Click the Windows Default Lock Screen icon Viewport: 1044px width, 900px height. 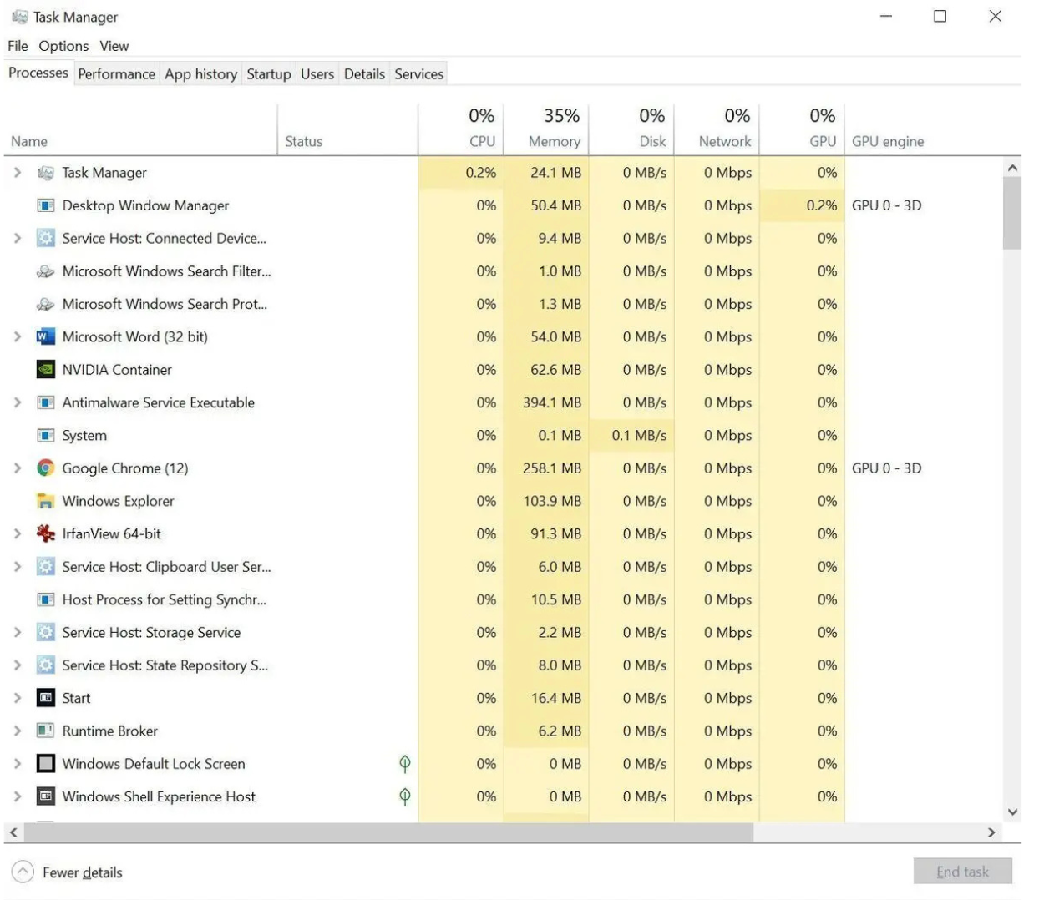click(x=46, y=764)
